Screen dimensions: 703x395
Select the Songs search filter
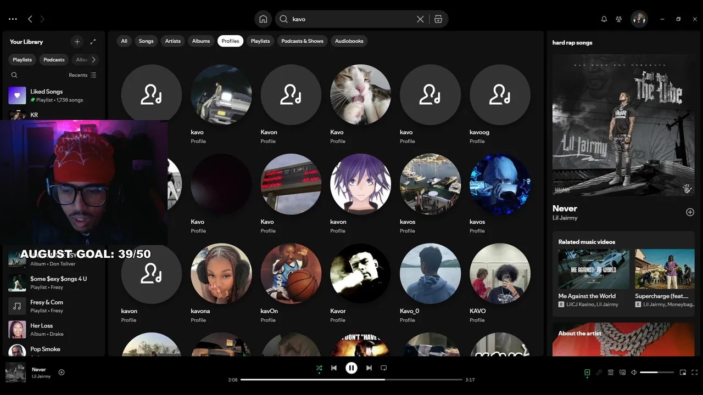point(146,41)
